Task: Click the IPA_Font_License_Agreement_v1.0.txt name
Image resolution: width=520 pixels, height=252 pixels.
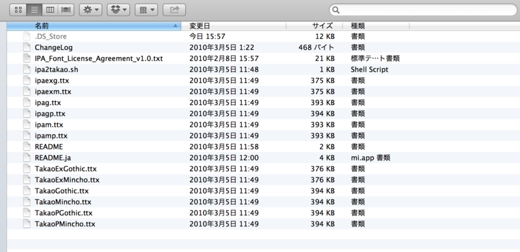Action: coord(99,58)
